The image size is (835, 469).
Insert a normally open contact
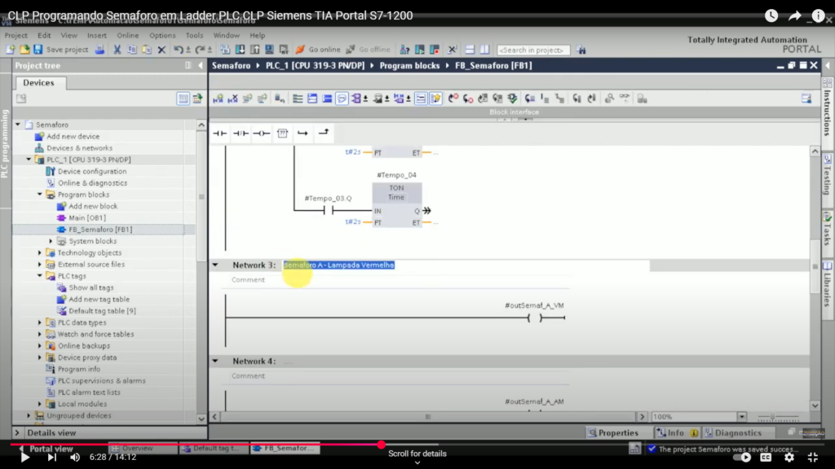(219, 134)
